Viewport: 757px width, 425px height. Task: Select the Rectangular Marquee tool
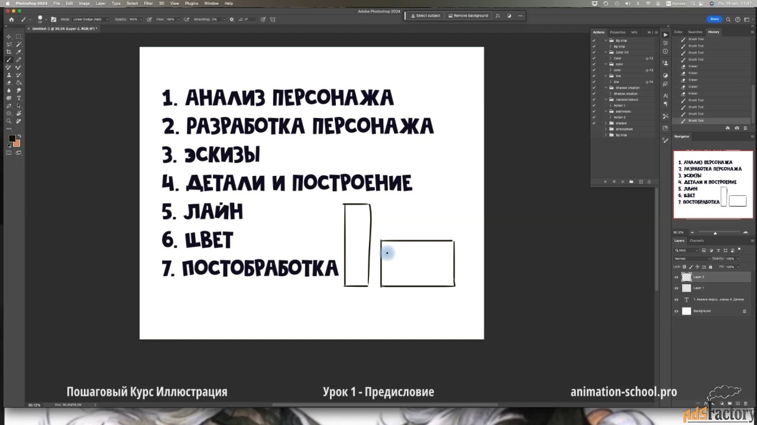click(18, 37)
